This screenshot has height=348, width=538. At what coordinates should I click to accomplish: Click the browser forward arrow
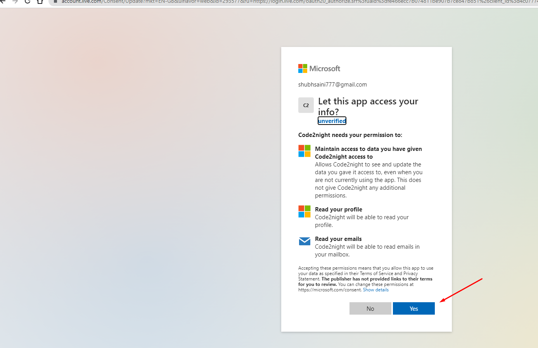(15, 2)
